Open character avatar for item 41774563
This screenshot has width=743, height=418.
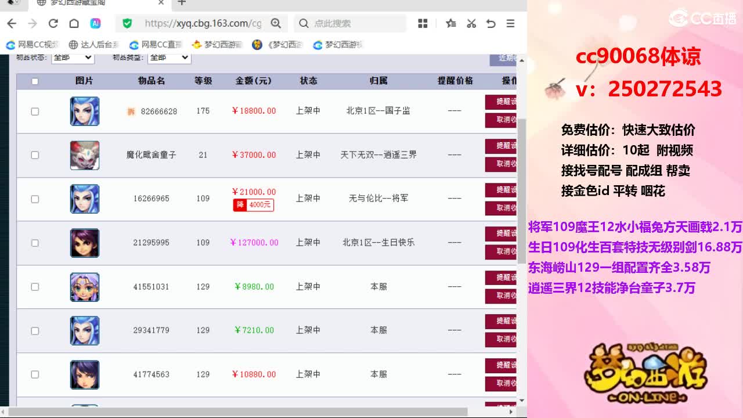pyautogui.click(x=85, y=374)
